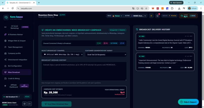204x108 pixels.
Task: Click the Integrated 5 Channels badge
Action: pyautogui.click(x=117, y=30)
